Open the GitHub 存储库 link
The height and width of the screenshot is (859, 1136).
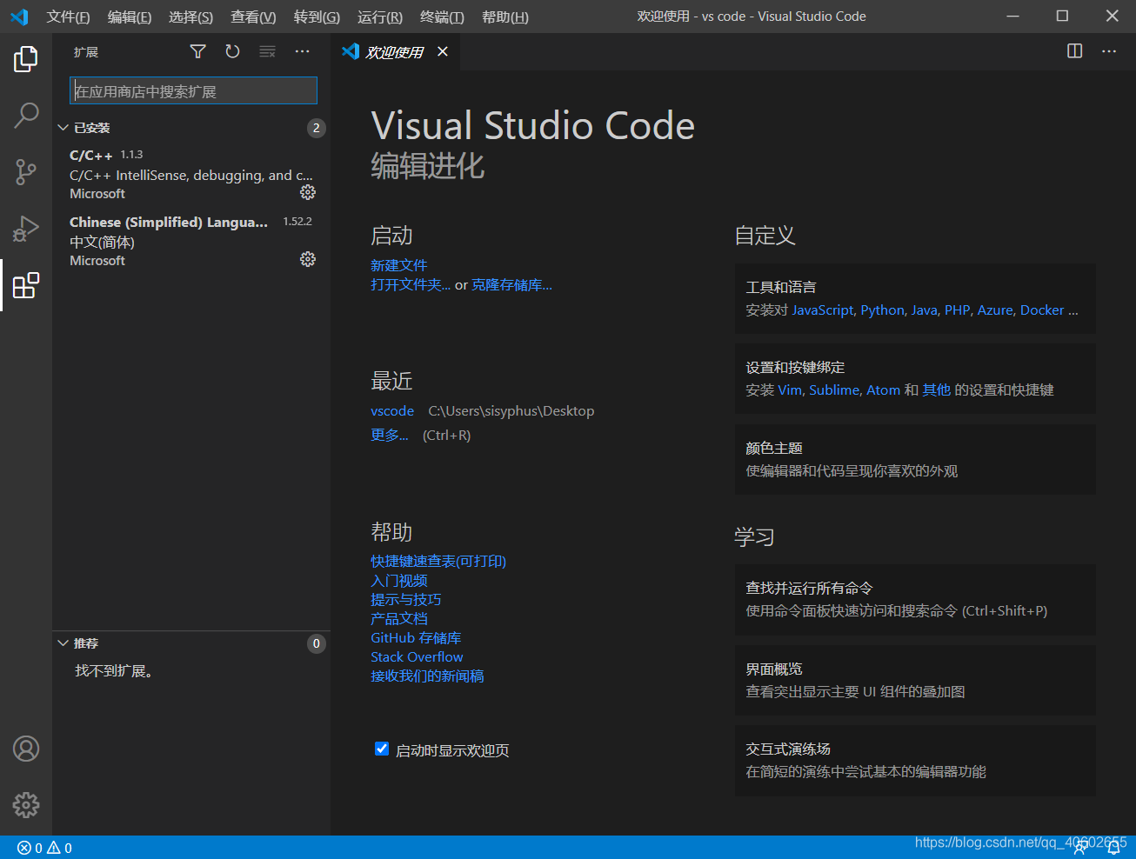(x=416, y=638)
